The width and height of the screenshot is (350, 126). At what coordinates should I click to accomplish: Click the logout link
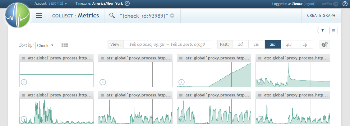pyautogui.click(x=309, y=4)
